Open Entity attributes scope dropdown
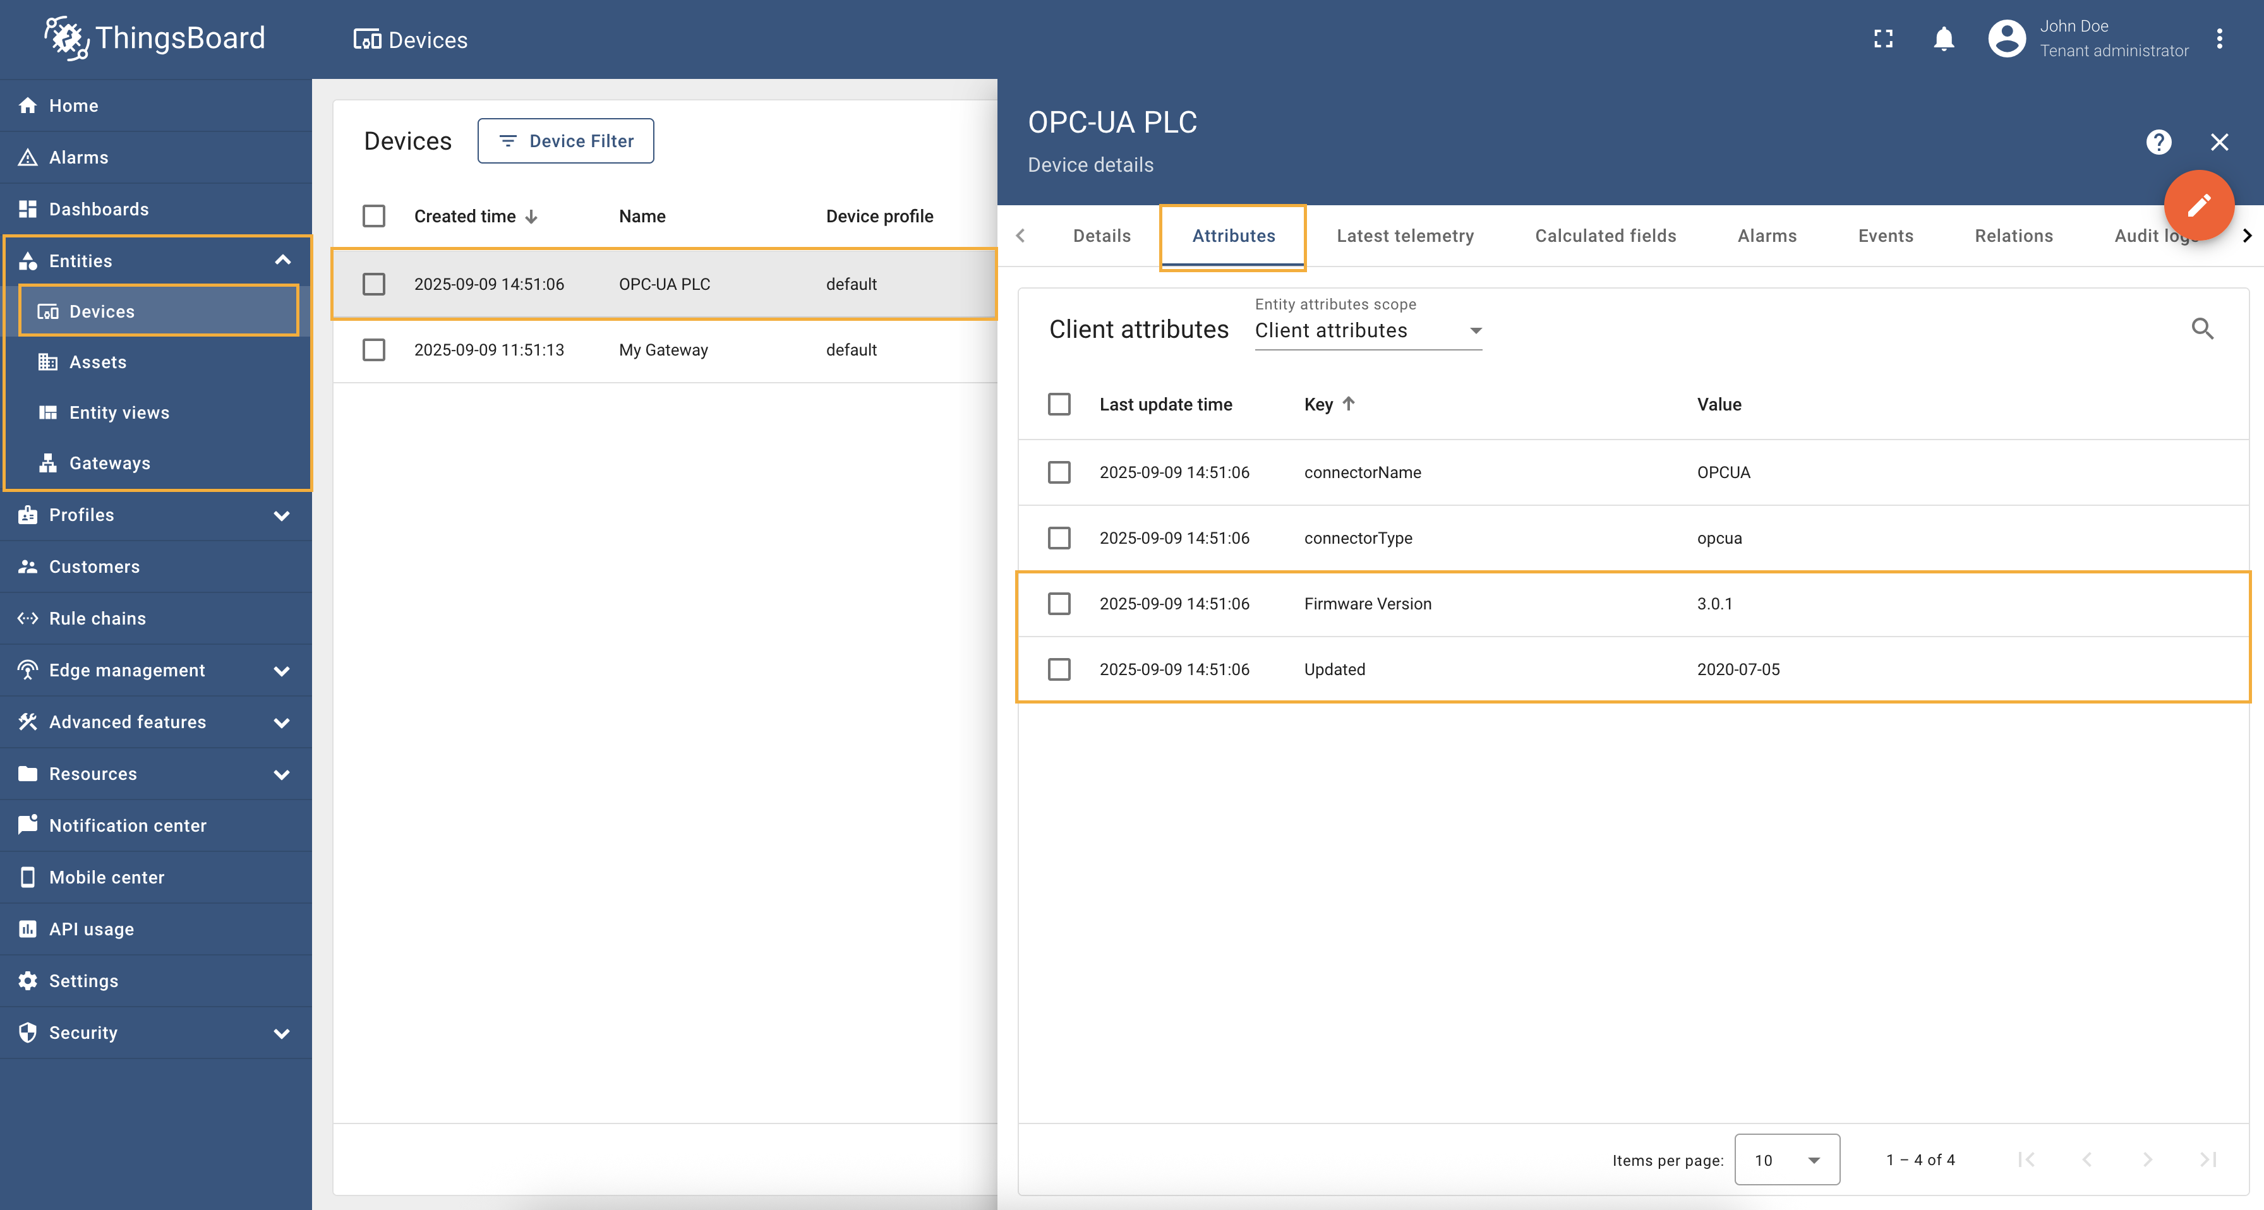Image resolution: width=2264 pixels, height=1210 pixels. coord(1368,330)
